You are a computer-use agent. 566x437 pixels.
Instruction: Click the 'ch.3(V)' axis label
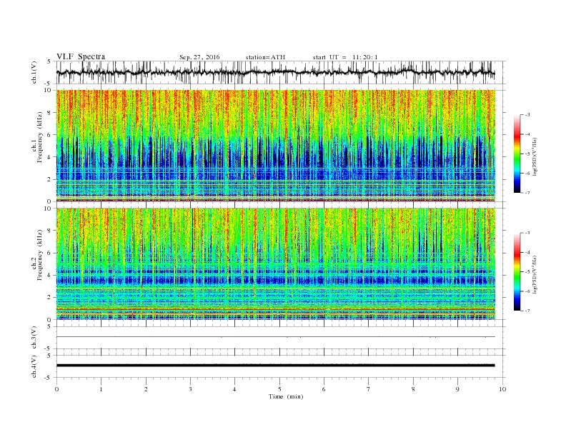point(34,338)
